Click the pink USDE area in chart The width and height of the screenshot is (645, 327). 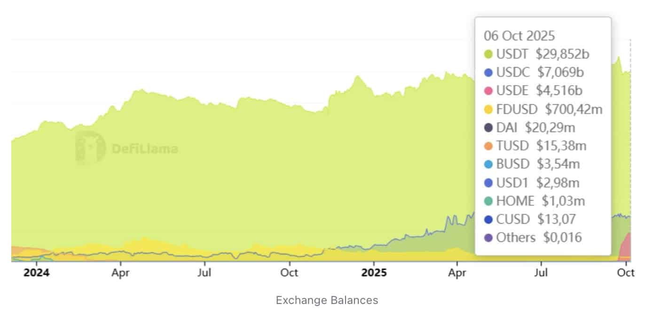pyautogui.click(x=626, y=247)
